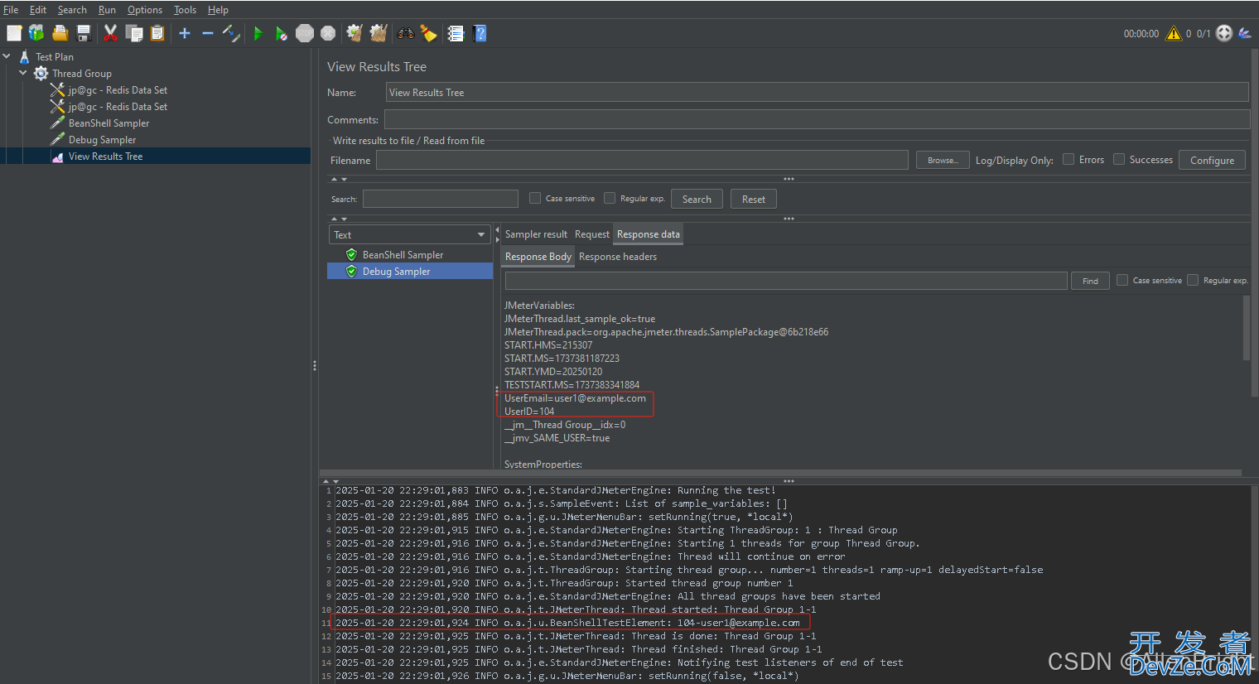This screenshot has width=1259, height=684.
Task: Toggle Case sensitive in Search row
Action: [x=535, y=198]
